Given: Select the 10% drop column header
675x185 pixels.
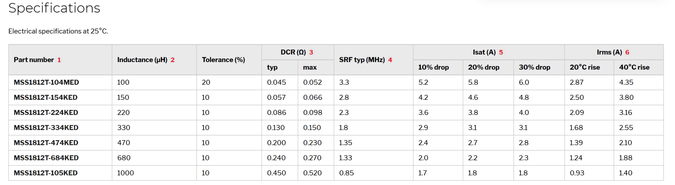Looking at the screenshot, I should coord(433,67).
